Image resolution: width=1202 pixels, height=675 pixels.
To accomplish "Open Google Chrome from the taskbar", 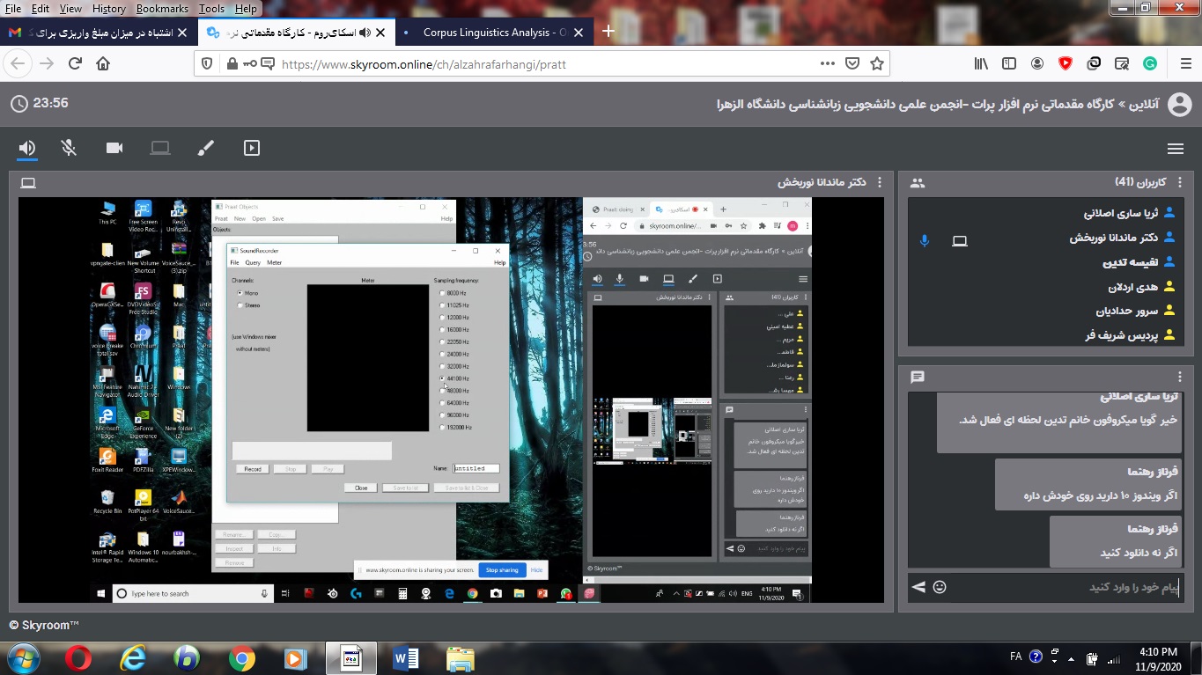I will pyautogui.click(x=241, y=658).
